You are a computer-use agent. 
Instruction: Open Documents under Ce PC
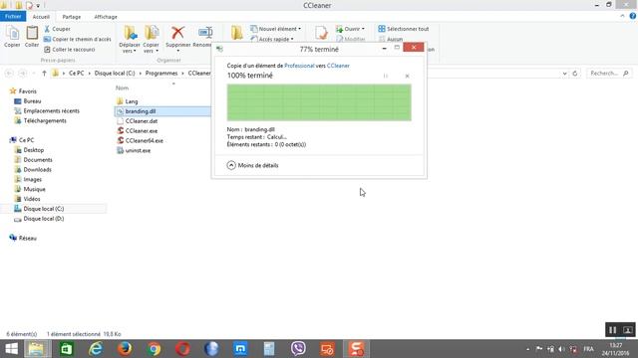point(38,159)
